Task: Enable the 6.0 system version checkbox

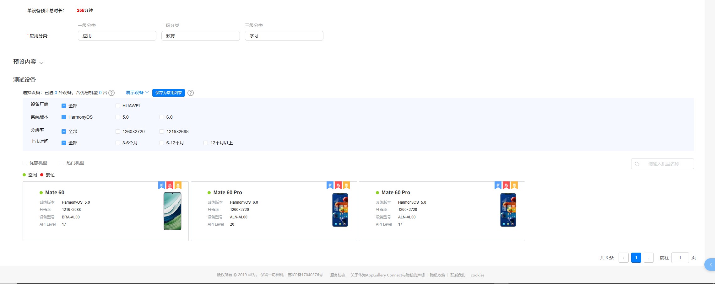Action: [162, 117]
